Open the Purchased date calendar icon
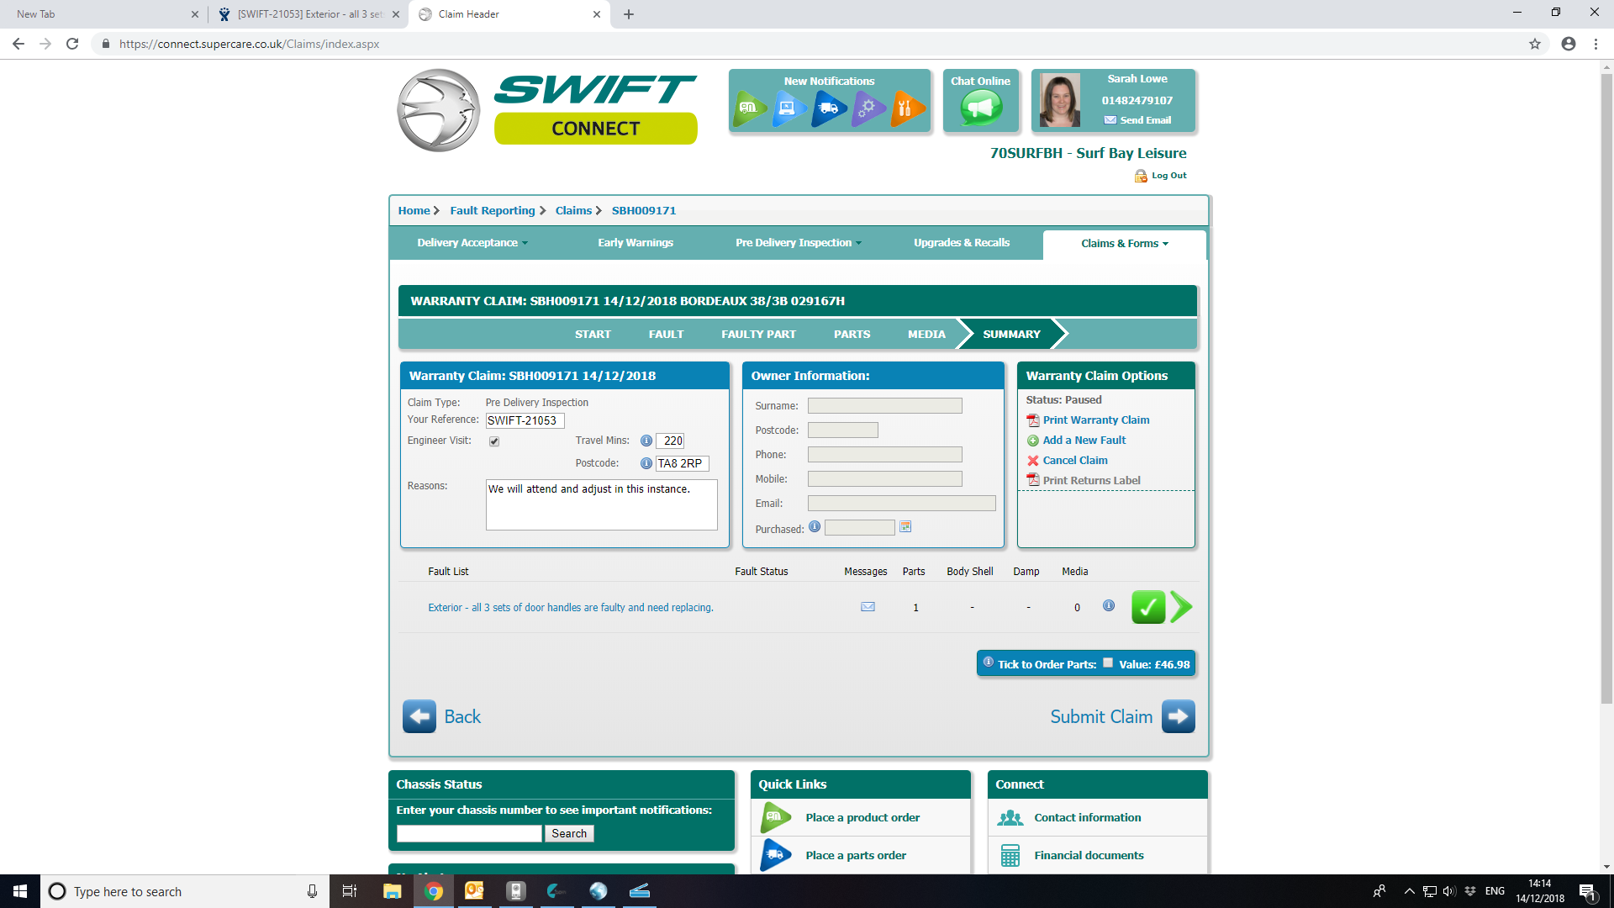The height and width of the screenshot is (908, 1614). 905,527
